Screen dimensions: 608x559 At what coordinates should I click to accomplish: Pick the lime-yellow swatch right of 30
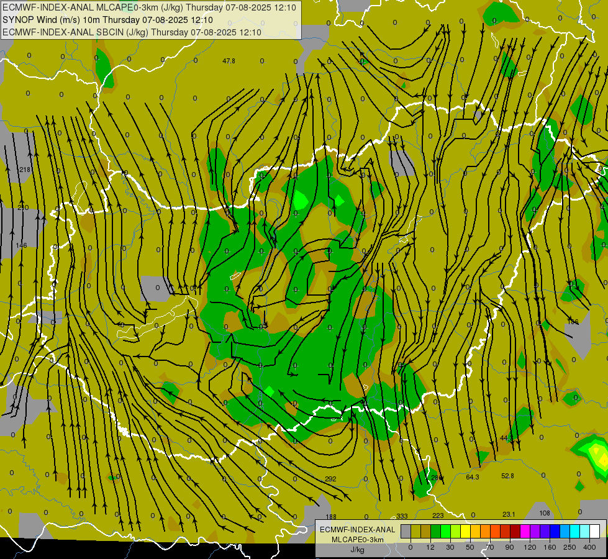(456, 531)
